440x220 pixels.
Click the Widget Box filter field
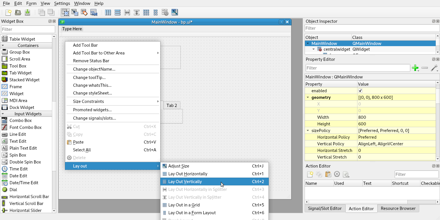(x=28, y=29)
